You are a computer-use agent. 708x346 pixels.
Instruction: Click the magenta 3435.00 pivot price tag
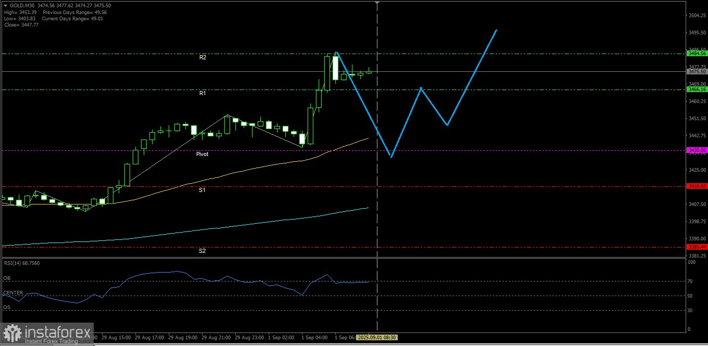pos(697,150)
